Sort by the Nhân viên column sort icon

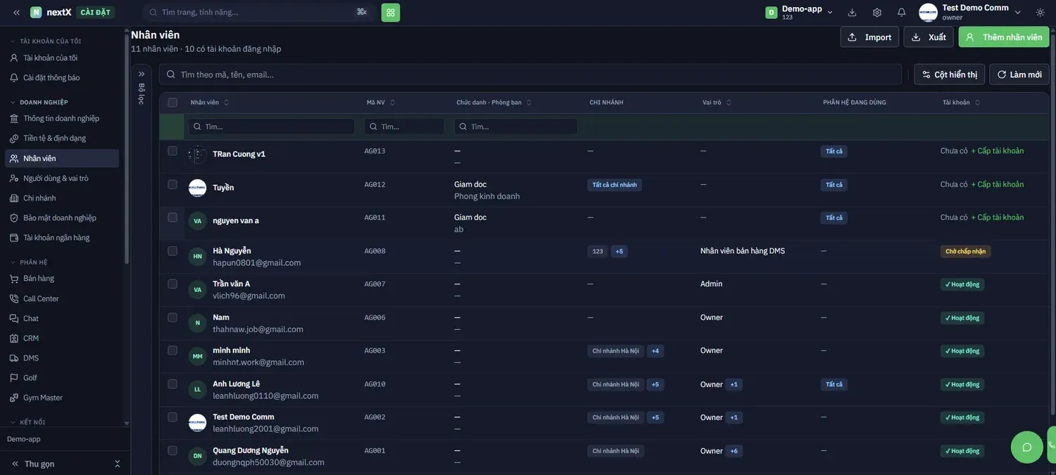coord(226,103)
